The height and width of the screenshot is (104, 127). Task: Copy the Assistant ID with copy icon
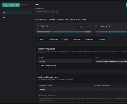coord(53,12)
